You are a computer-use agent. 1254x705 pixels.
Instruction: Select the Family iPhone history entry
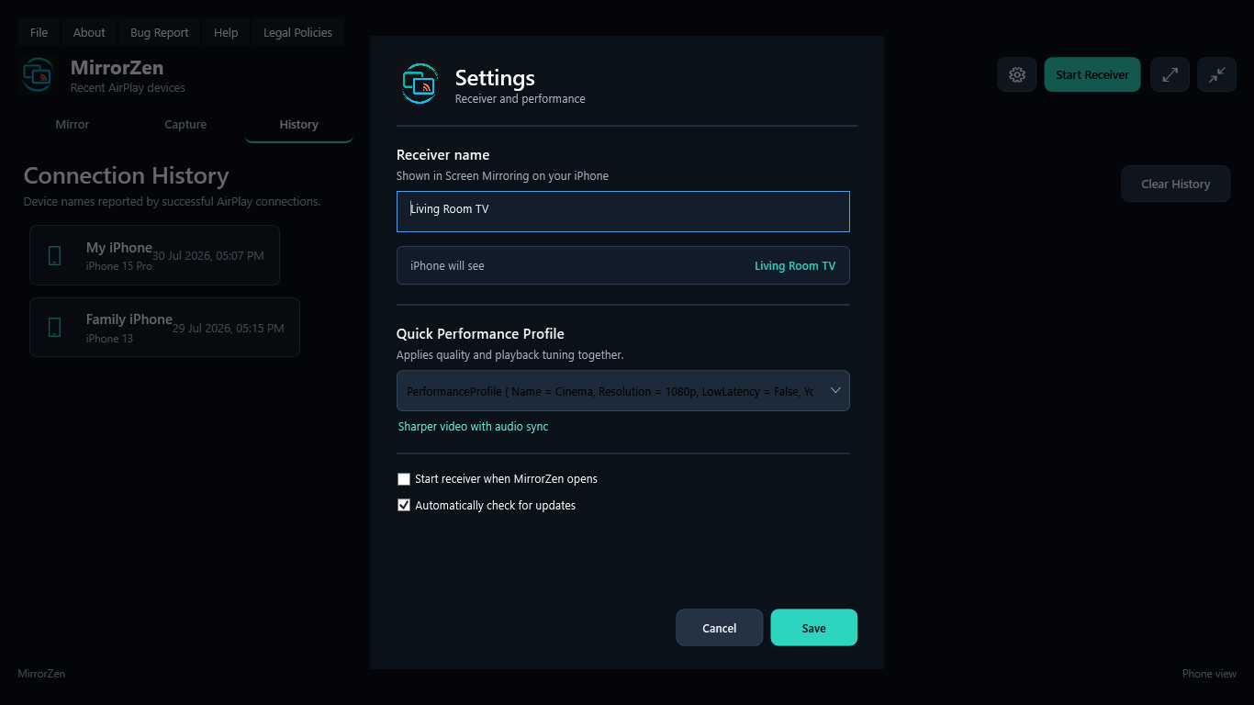[165, 328]
